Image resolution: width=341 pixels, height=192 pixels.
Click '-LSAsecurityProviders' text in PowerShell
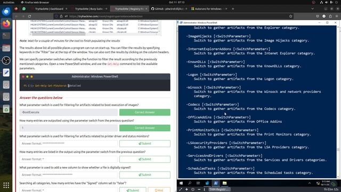coord(207,143)
